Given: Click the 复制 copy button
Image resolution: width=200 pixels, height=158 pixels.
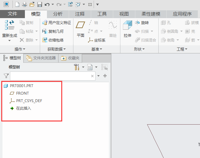Looking at the screenshot, I should point(26,23).
